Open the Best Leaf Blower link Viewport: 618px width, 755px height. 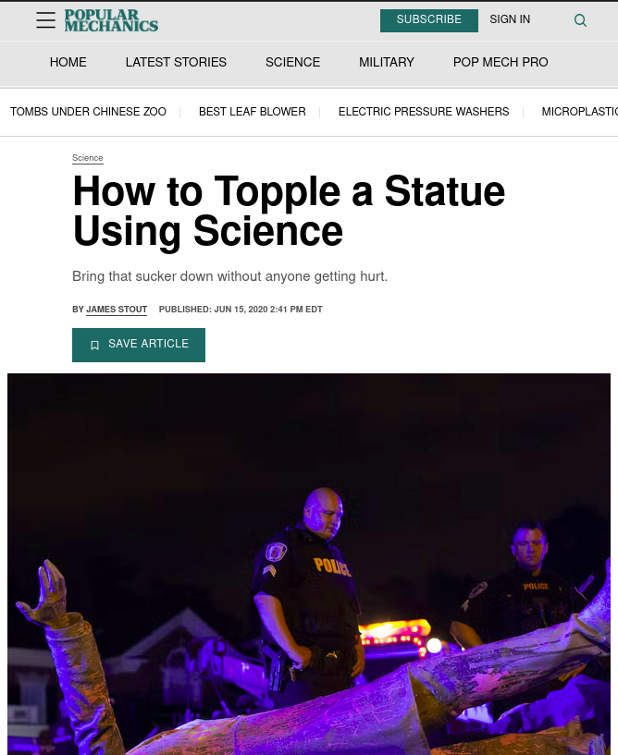(x=253, y=112)
